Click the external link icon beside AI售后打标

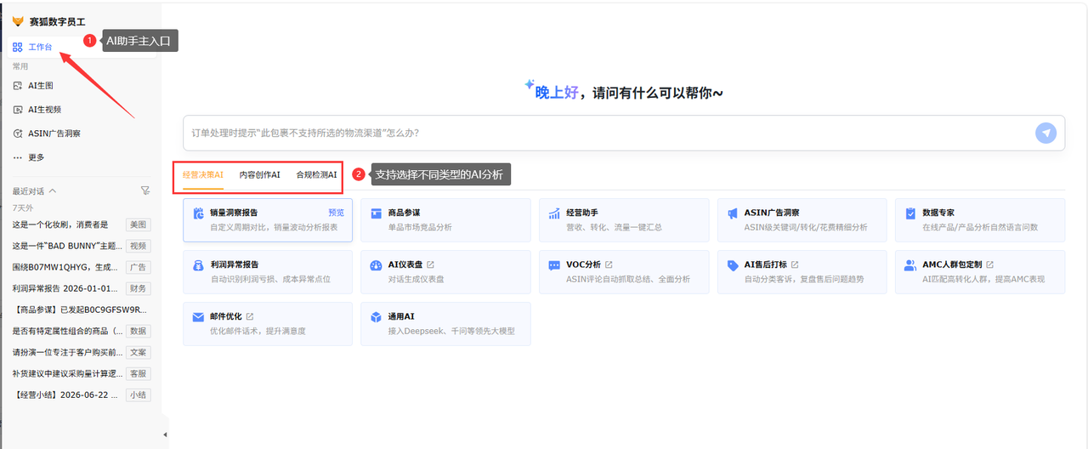pyautogui.click(x=795, y=264)
